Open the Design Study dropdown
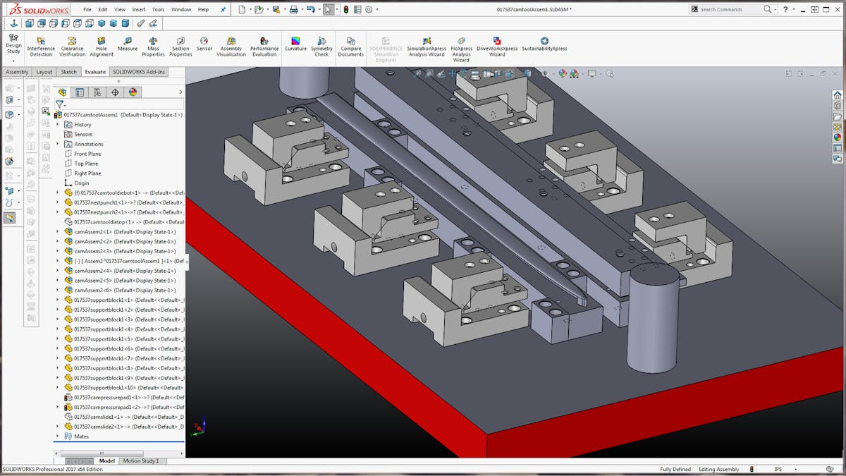The image size is (846, 476). pos(13,61)
